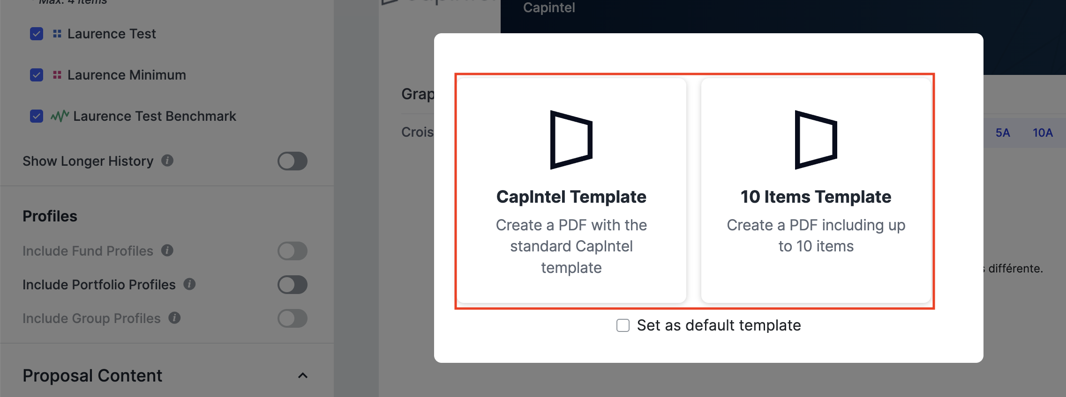Choose the CapIntel Template card

point(571,191)
